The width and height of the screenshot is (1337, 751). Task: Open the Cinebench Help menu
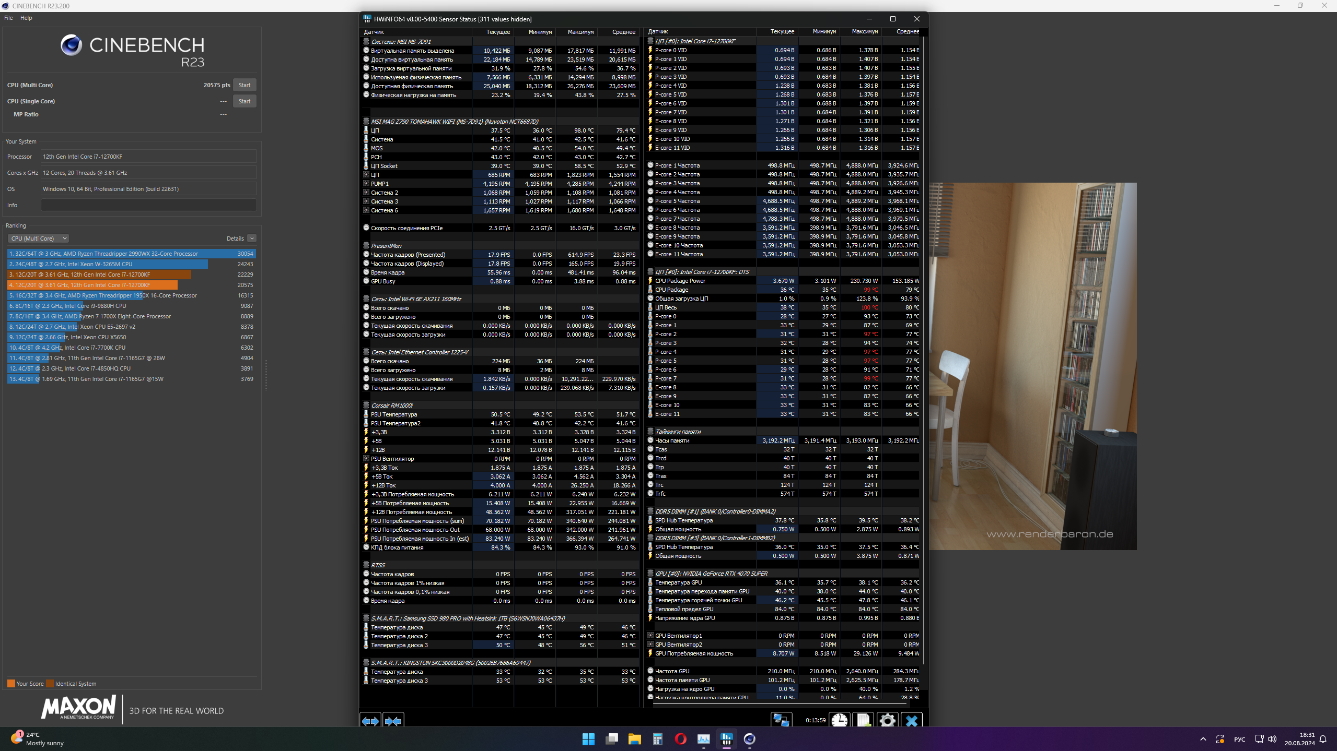[26, 18]
